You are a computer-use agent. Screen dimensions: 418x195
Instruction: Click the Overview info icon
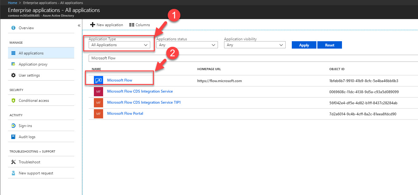click(13, 28)
